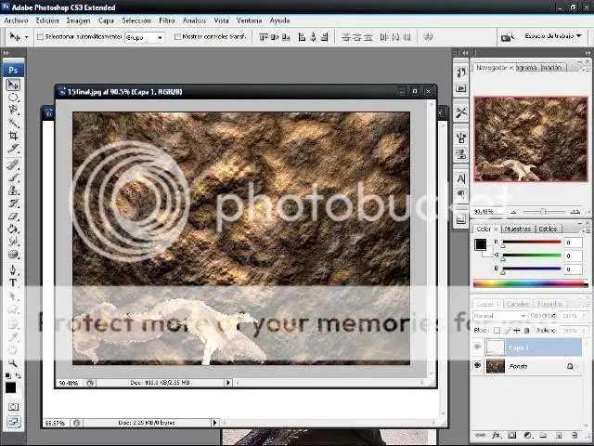Choose the Paint Bucket tool
Screen dimensions: 594x446
click(13, 230)
